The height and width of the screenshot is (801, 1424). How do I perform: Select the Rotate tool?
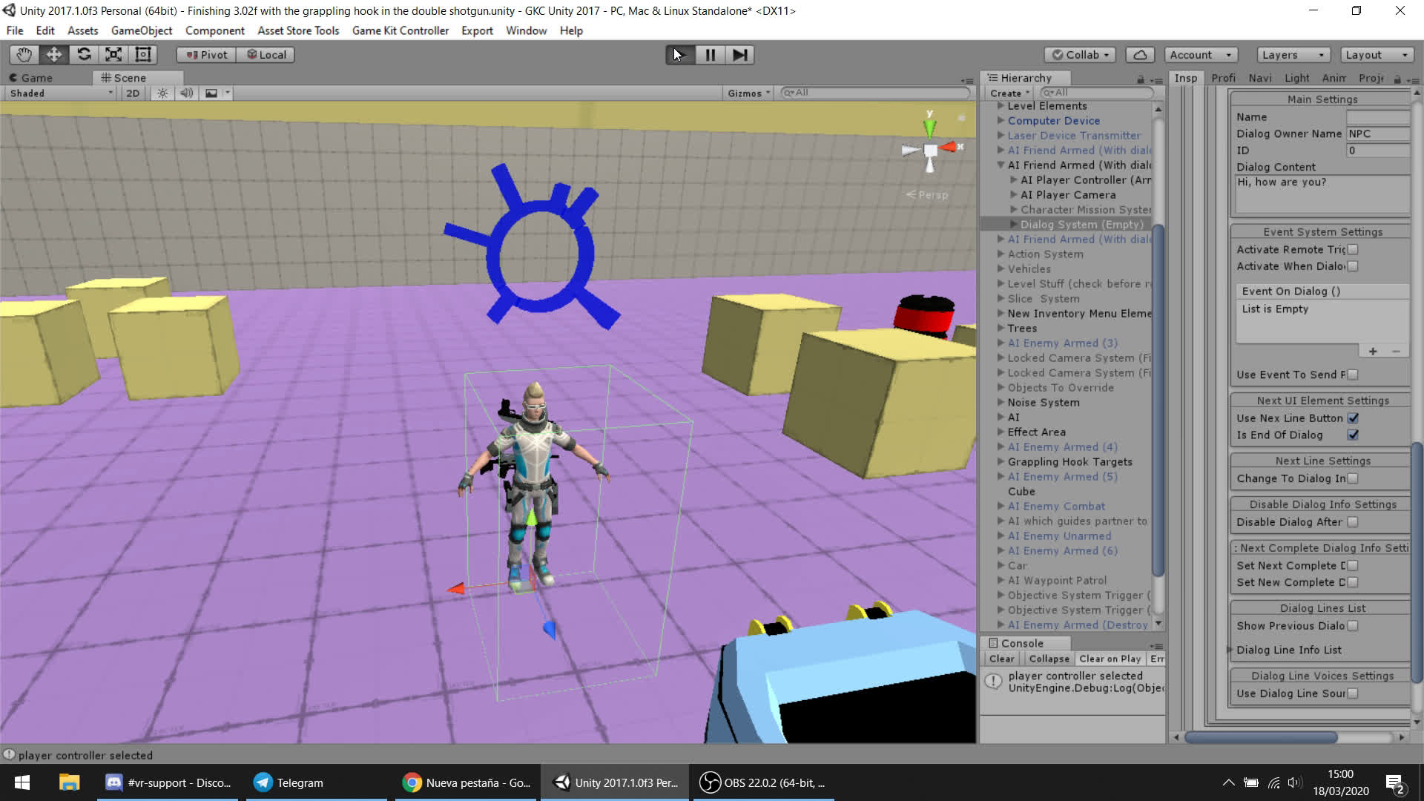pyautogui.click(x=84, y=54)
